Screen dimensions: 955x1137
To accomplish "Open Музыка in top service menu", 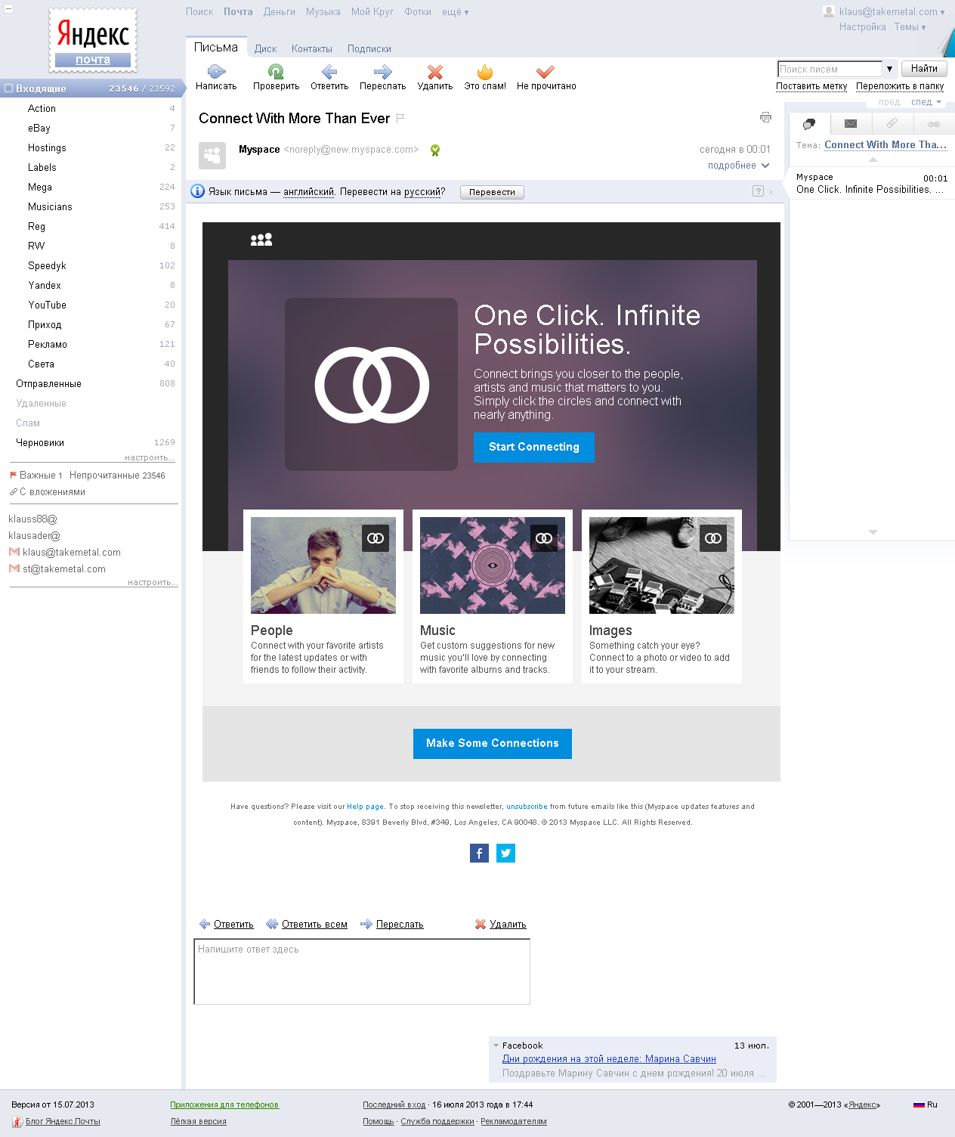I will pyautogui.click(x=323, y=12).
